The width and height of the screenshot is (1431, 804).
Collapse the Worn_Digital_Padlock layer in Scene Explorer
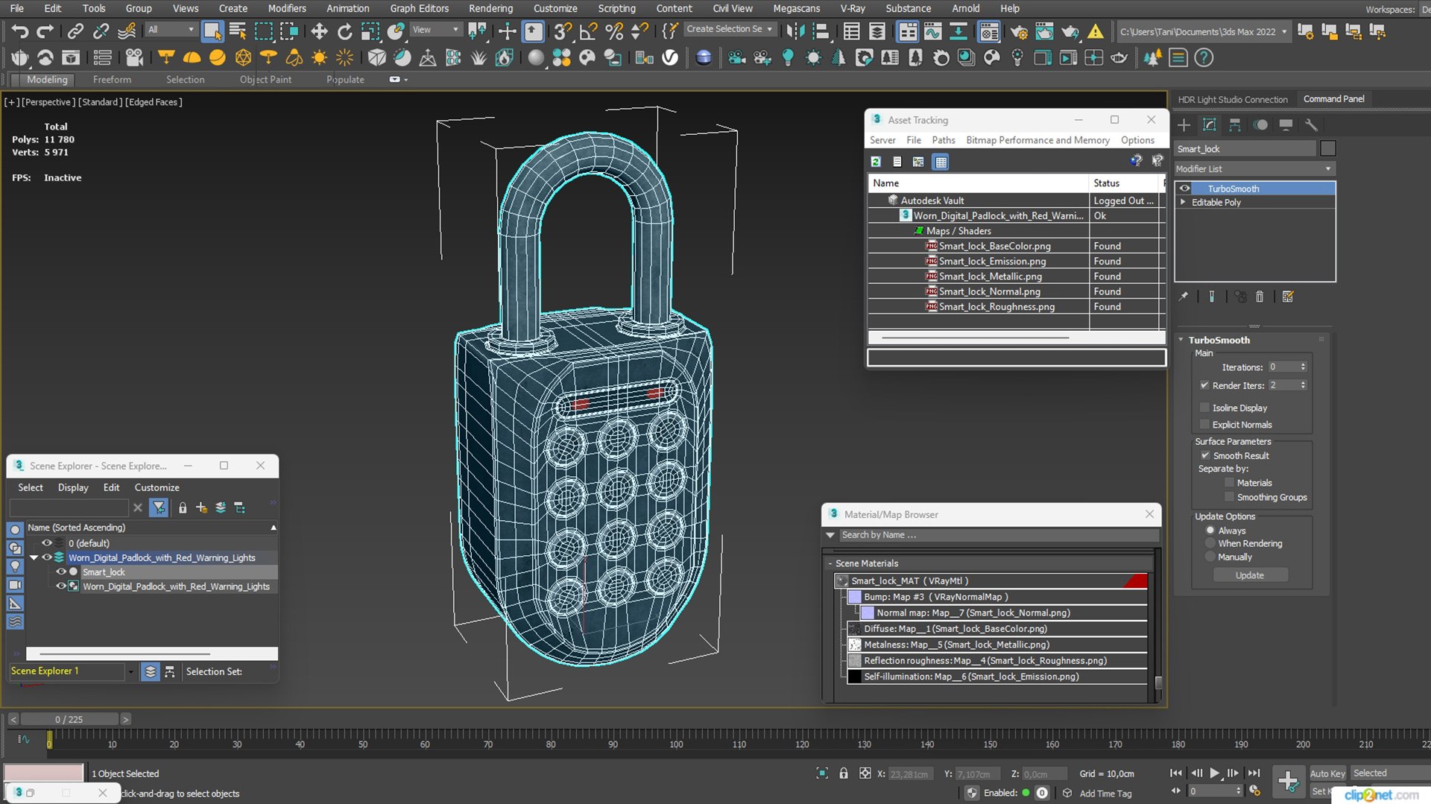(x=34, y=557)
